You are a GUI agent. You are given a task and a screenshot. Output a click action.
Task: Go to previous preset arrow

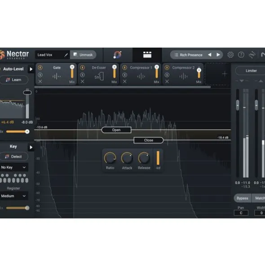(210, 54)
